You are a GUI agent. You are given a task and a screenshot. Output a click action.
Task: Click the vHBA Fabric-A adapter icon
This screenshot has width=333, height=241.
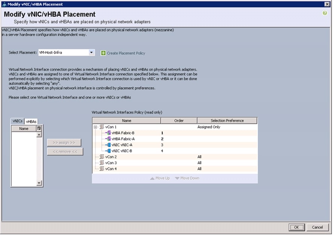click(108, 139)
